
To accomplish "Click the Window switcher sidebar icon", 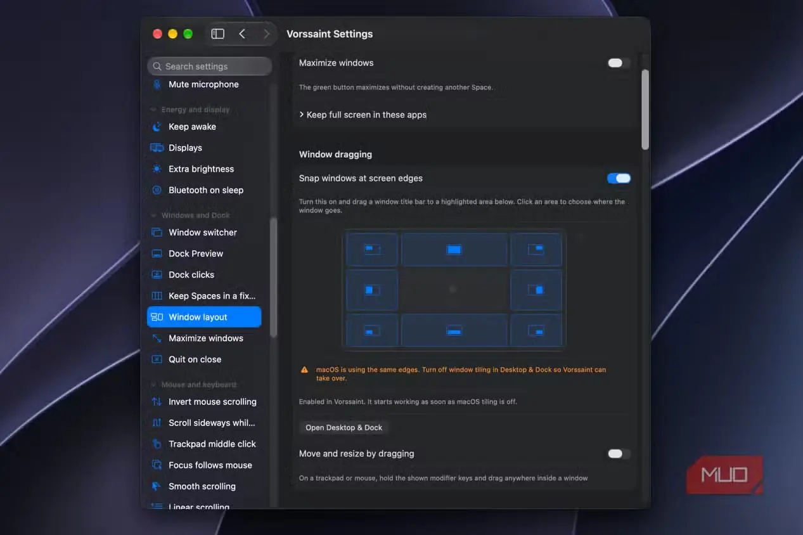I will pos(157,233).
